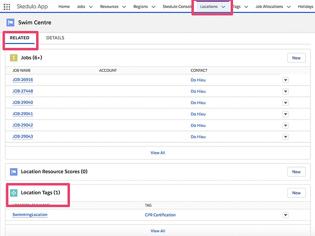Click the Jobs (6+) list header
Screen dimensions: 315x236
point(31,58)
